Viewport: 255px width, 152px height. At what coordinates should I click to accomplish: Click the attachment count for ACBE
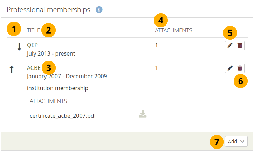click(156, 68)
